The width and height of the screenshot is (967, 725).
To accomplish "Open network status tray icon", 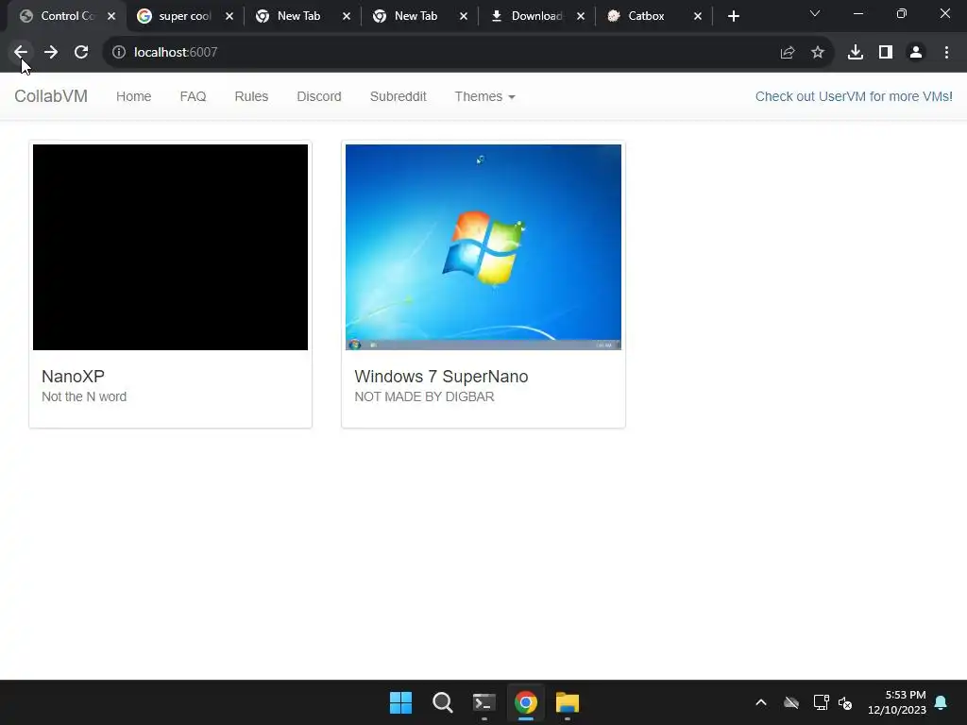I will click(821, 702).
